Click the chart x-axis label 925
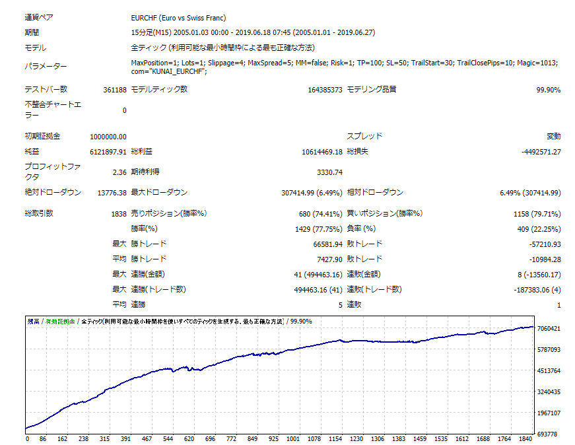This screenshot has height=445, width=575. coord(273,439)
